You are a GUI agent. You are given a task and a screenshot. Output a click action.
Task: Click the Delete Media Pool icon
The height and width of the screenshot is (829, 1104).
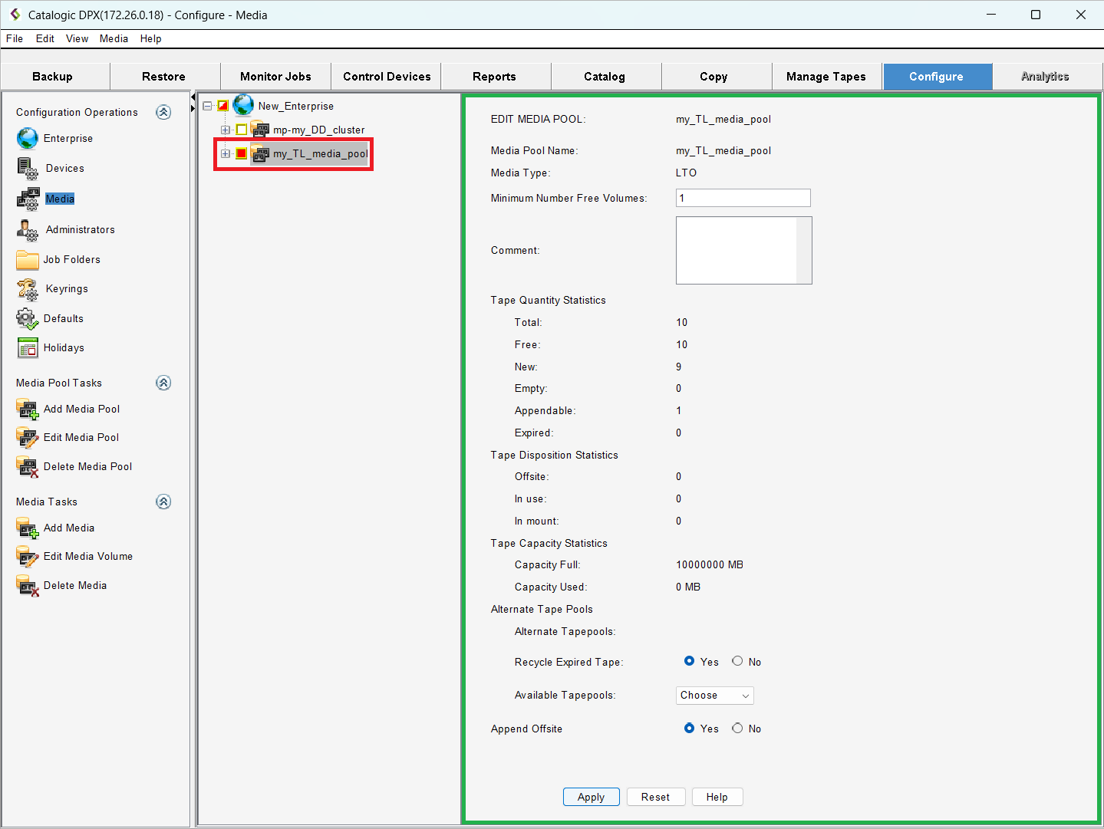[28, 467]
